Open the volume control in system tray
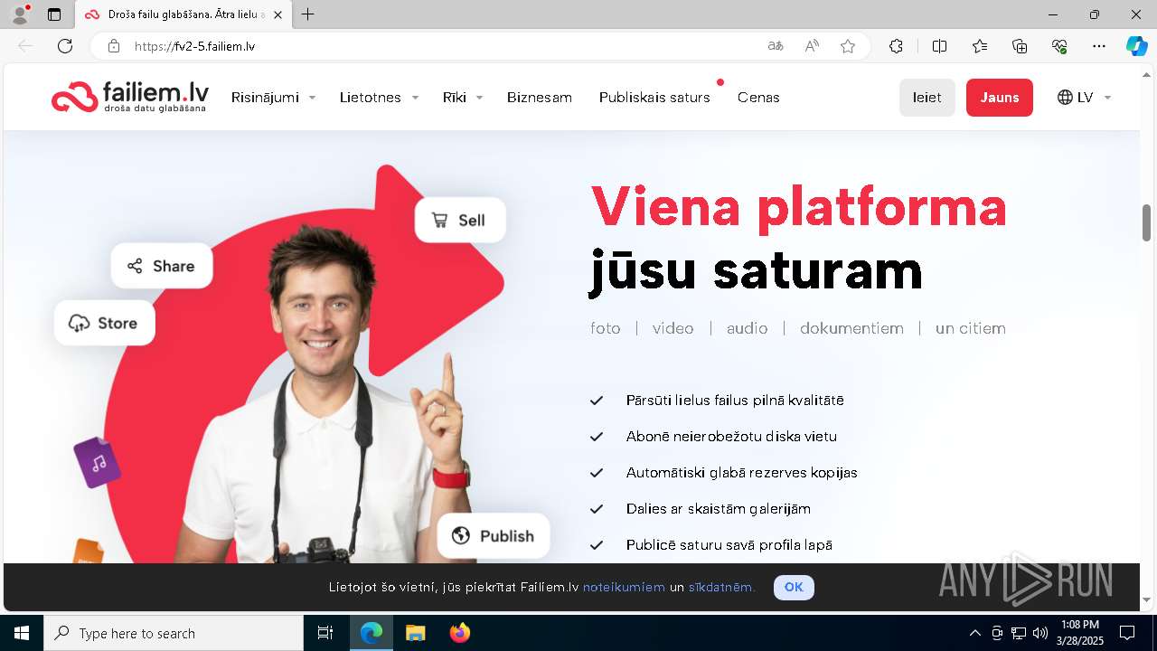This screenshot has height=651, width=1157. [x=1040, y=633]
